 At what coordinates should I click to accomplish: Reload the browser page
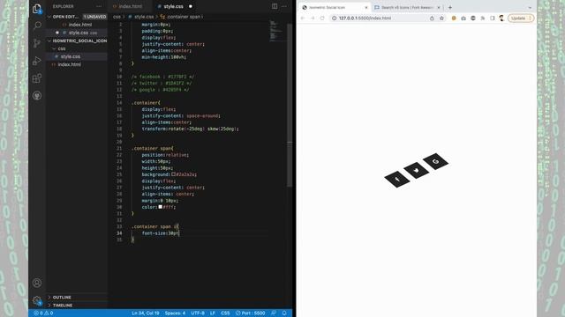(x=322, y=18)
